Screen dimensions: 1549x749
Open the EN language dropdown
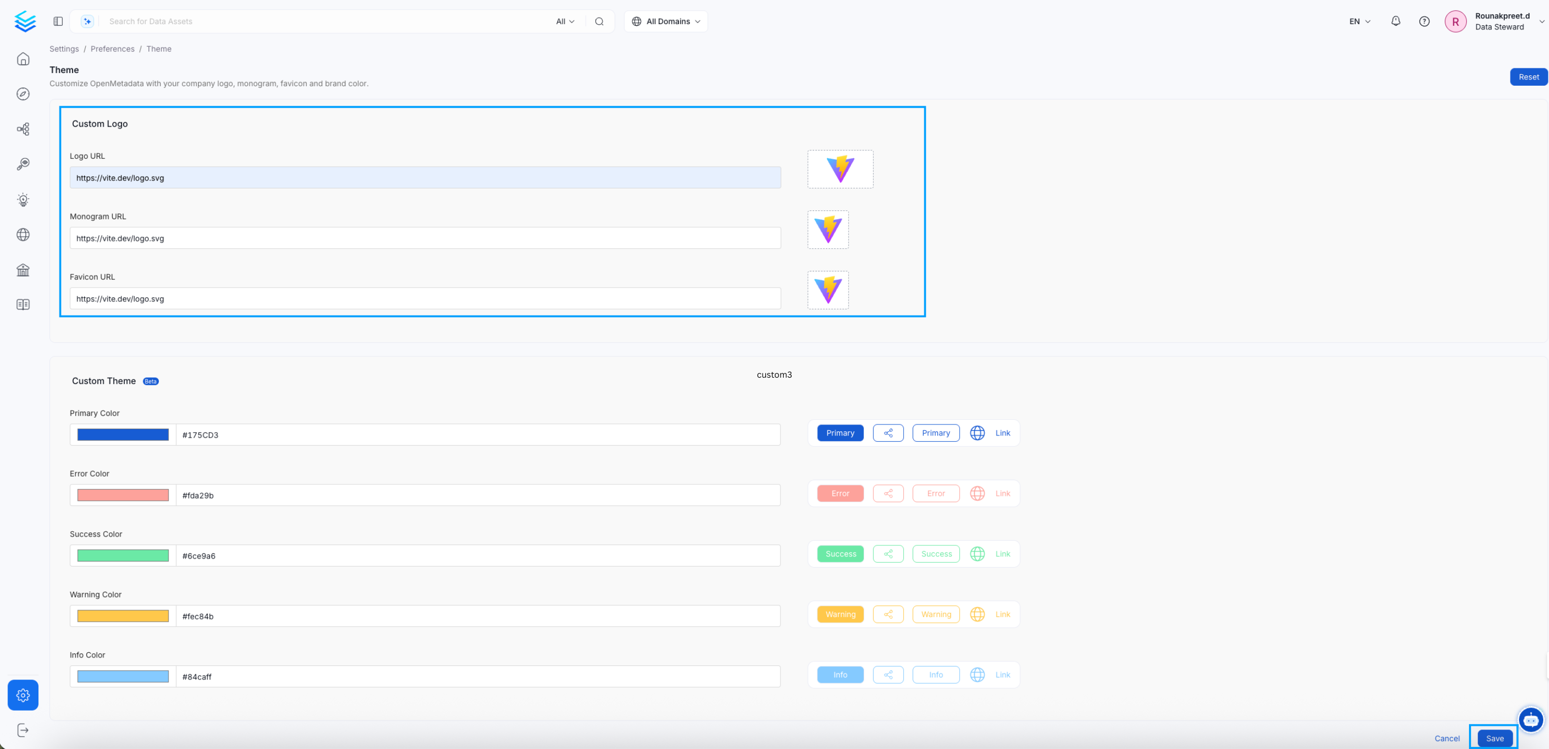1359,21
